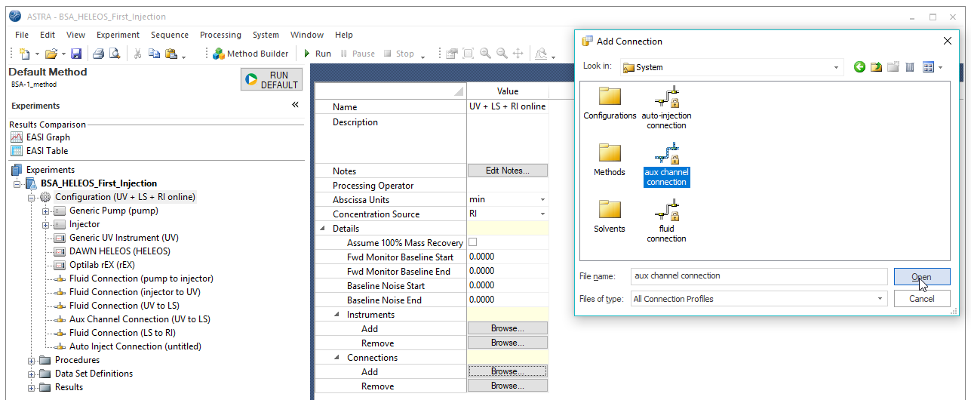Click the green Back arrow in dialog
The height and width of the screenshot is (400, 971).
(x=859, y=67)
